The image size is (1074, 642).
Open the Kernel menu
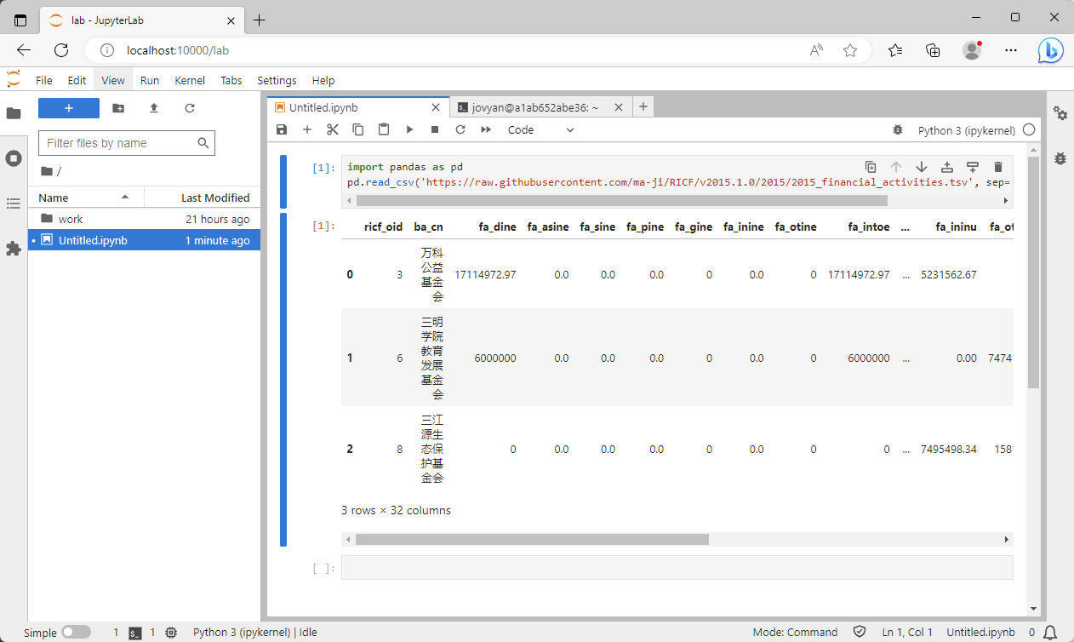pyautogui.click(x=190, y=80)
